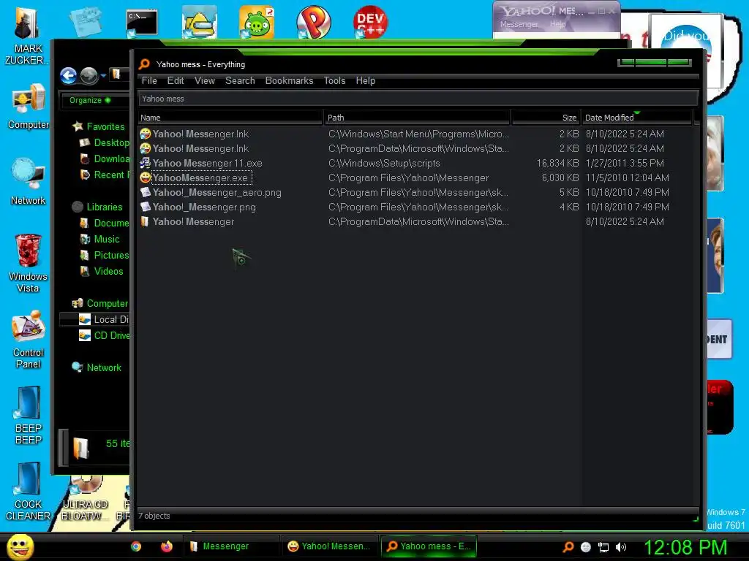Click the 11/5/2010 12:04 AM date cell

pos(627,178)
